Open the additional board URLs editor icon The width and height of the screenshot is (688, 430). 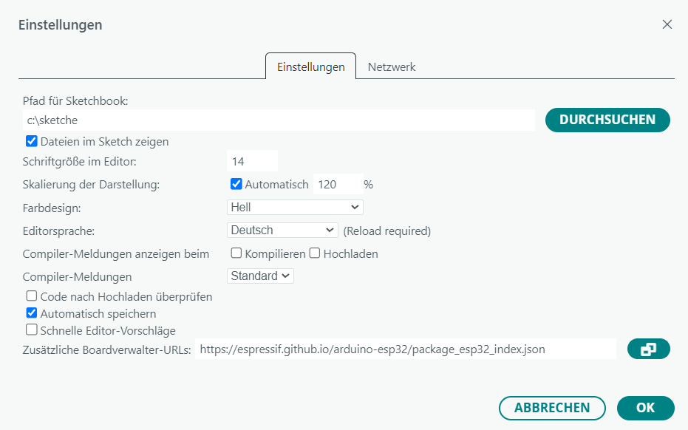[648, 349]
